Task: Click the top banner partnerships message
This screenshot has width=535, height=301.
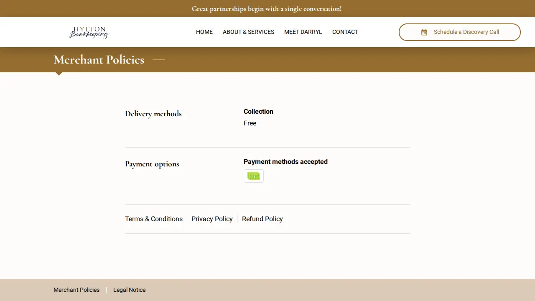Action: pos(267,9)
